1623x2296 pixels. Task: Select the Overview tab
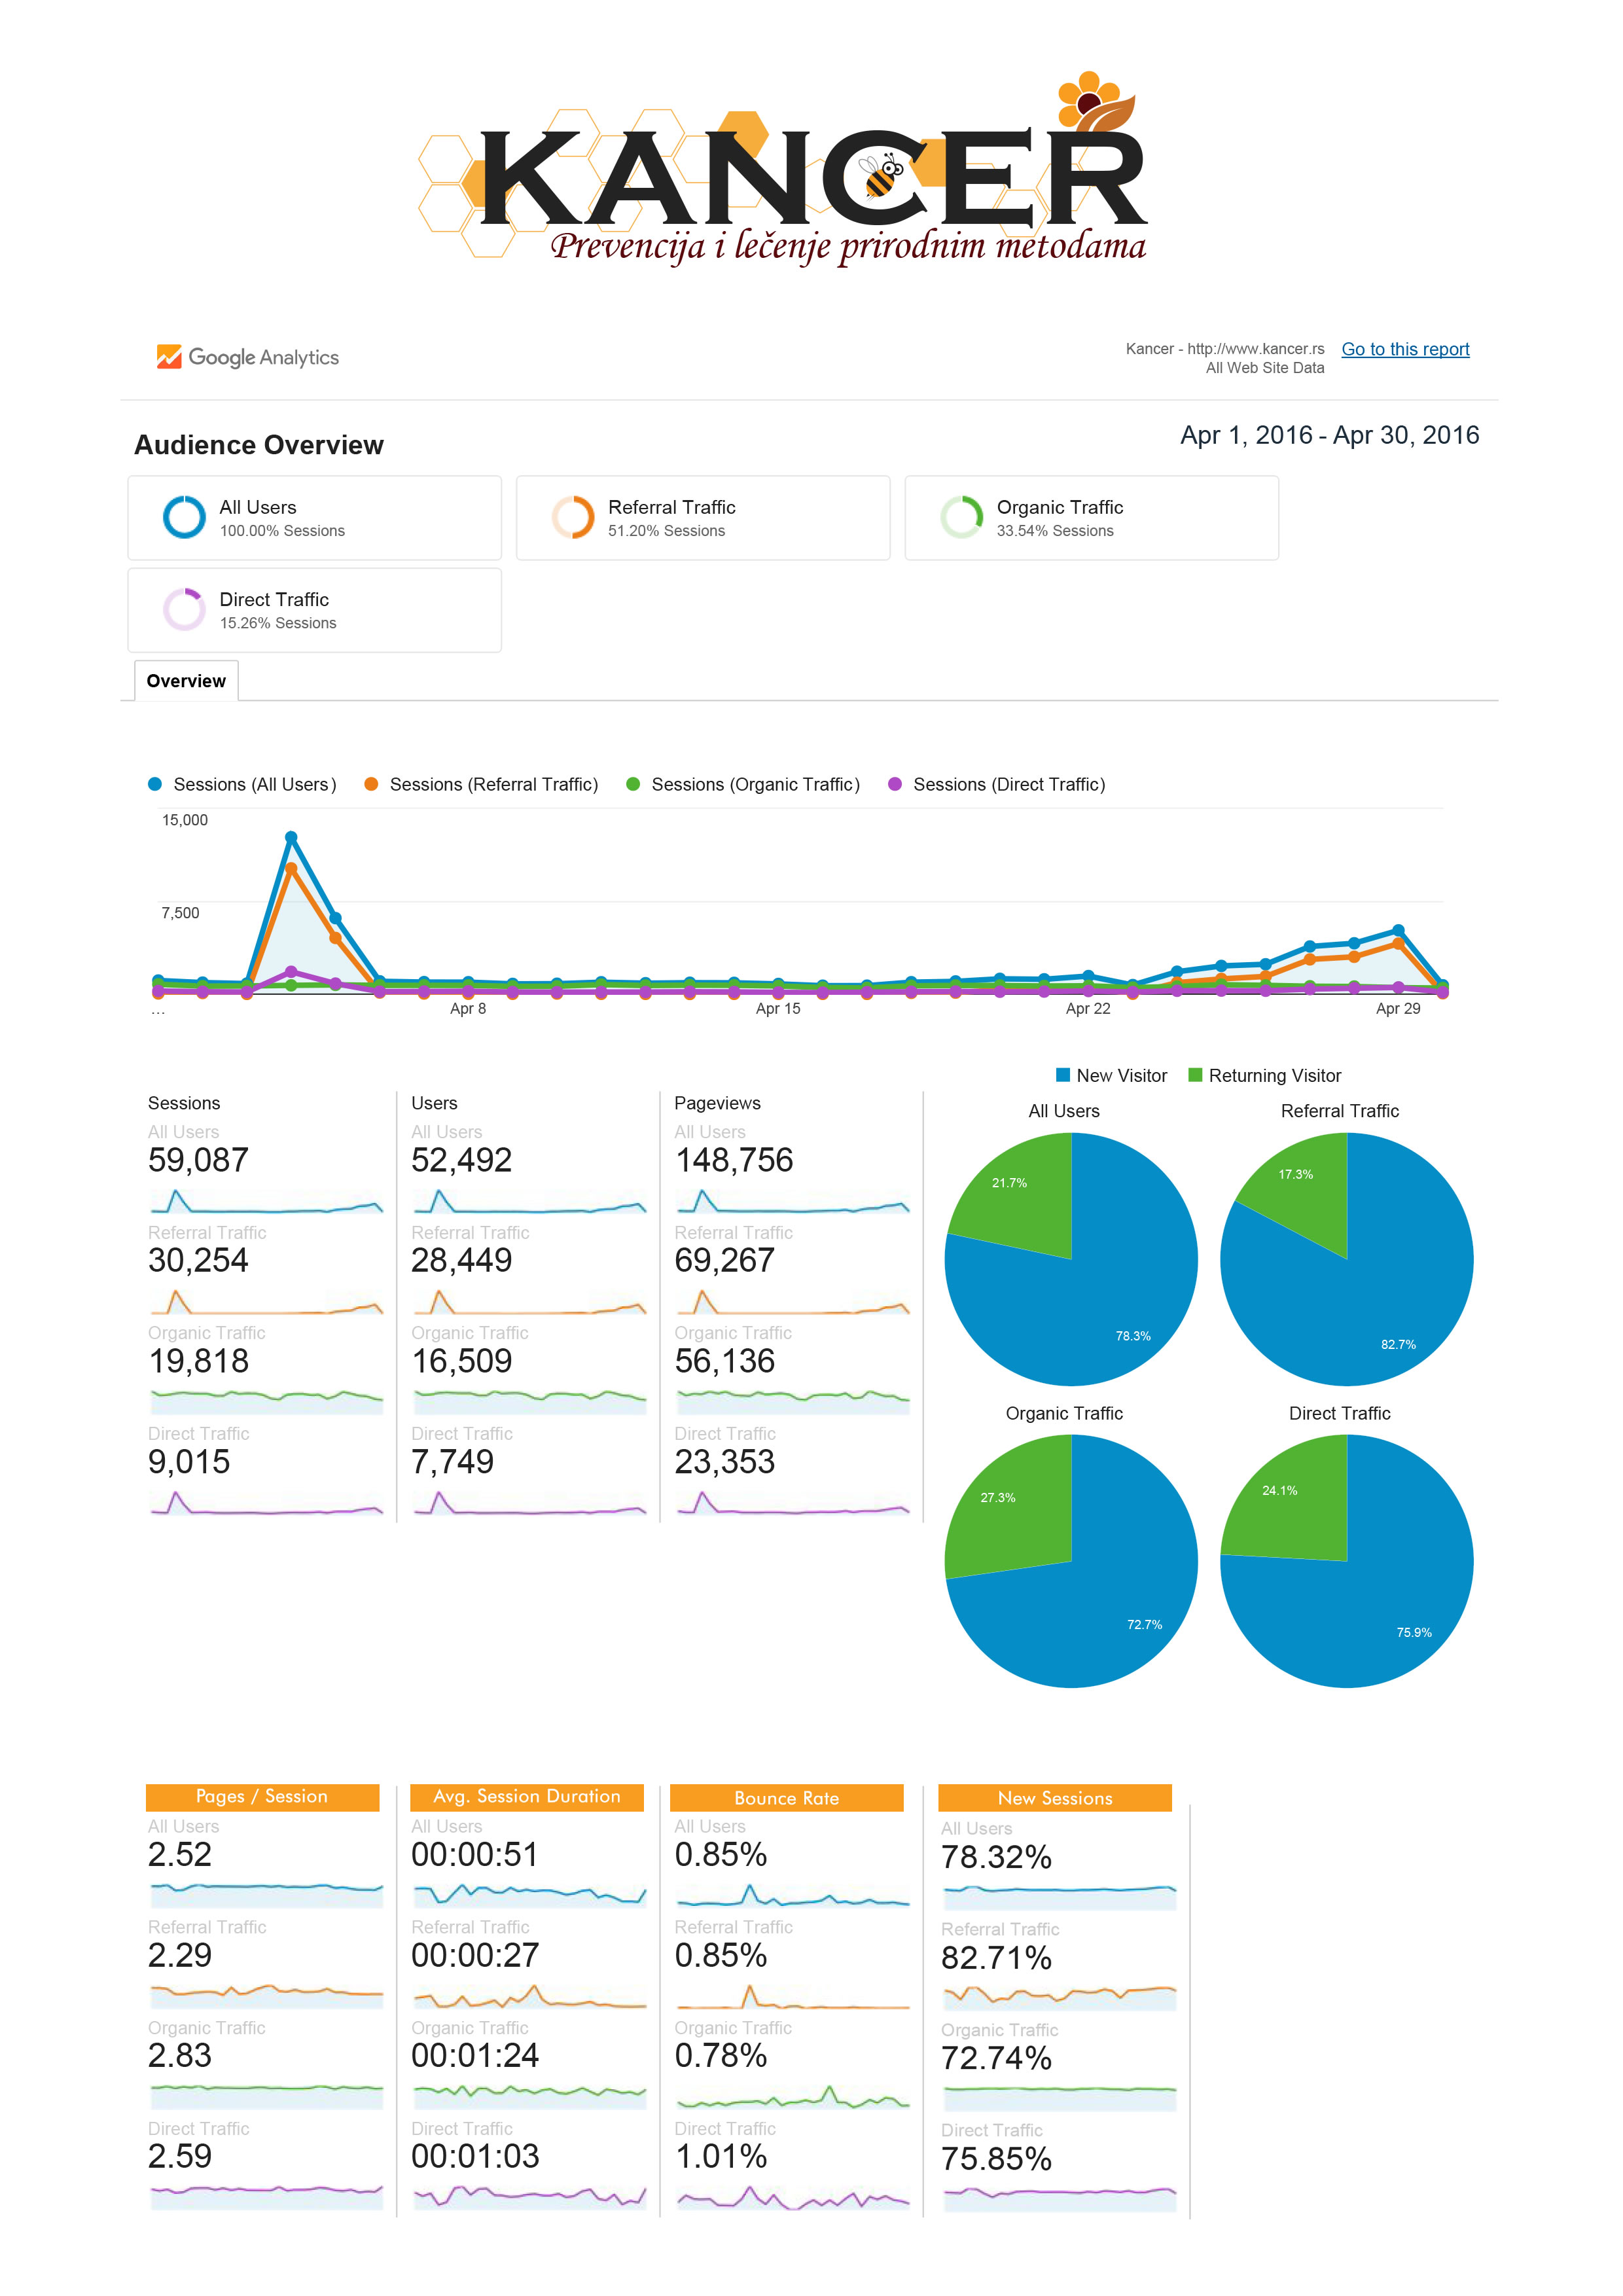[186, 681]
